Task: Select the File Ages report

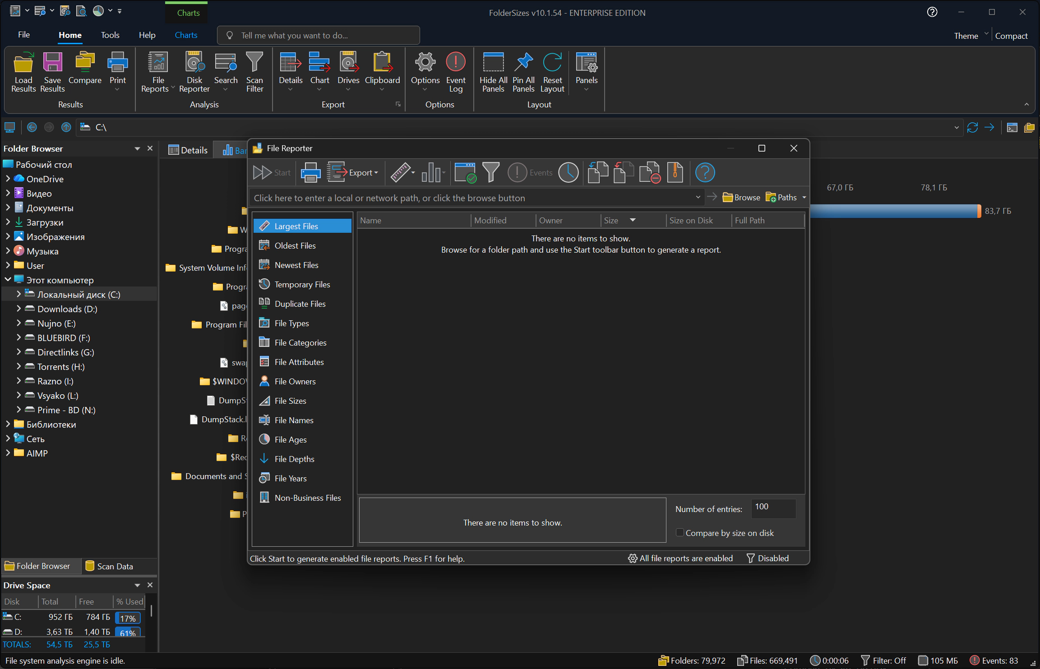Action: pyautogui.click(x=302, y=439)
